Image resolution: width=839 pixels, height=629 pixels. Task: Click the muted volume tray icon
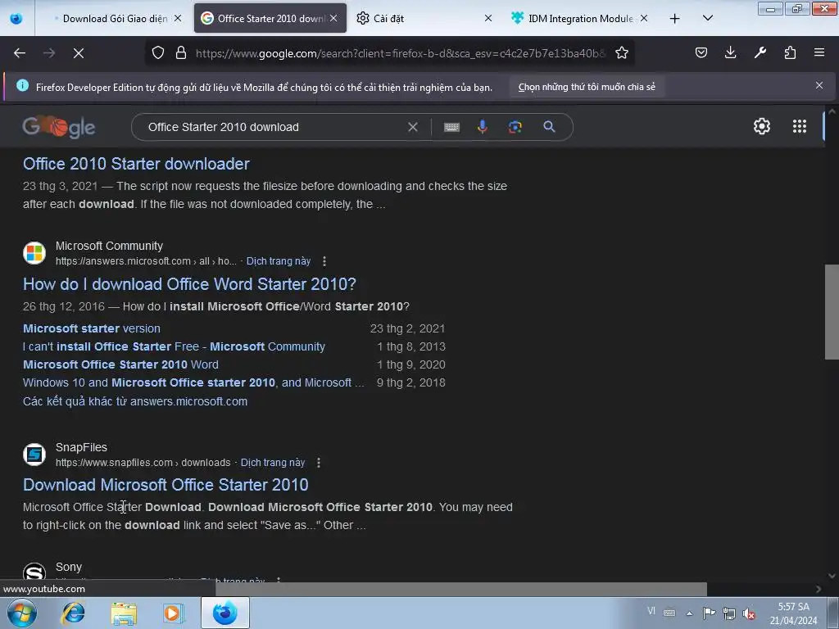(x=749, y=613)
